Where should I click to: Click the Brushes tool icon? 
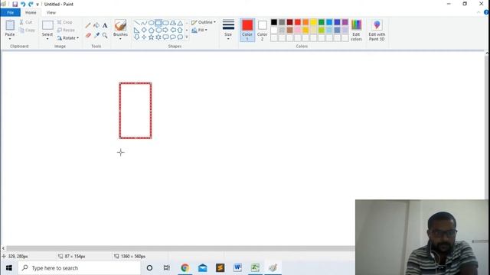[120, 25]
